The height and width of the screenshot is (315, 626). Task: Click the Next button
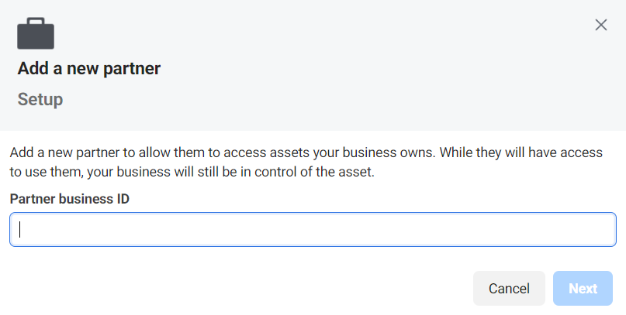583,289
